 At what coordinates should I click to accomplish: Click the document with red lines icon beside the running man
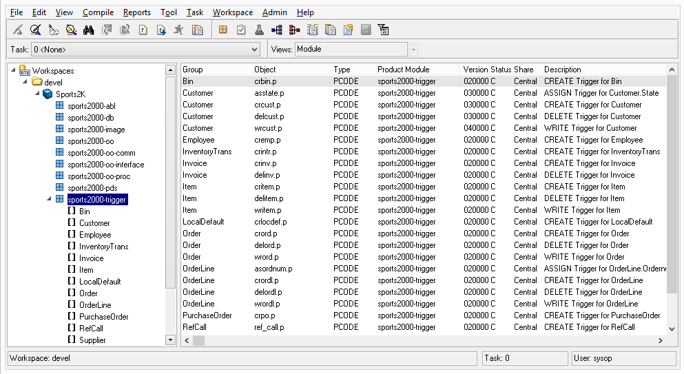(197, 30)
